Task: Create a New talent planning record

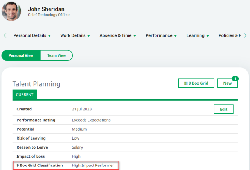Action: 227,83
